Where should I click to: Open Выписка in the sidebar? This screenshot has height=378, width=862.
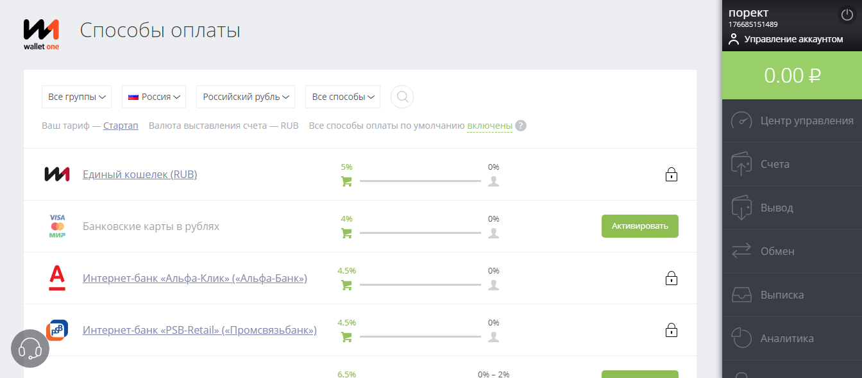pos(792,295)
